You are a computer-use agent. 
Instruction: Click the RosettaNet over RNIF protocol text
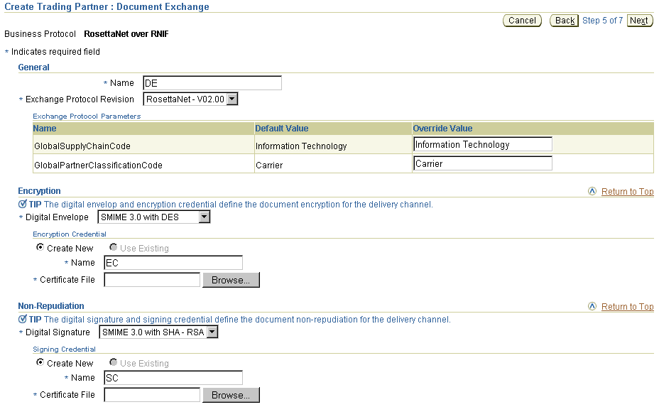pos(126,34)
